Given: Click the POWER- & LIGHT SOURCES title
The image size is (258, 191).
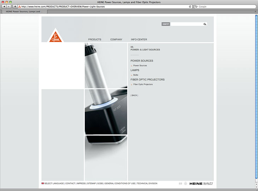Looking at the screenshot, I should [145, 50].
